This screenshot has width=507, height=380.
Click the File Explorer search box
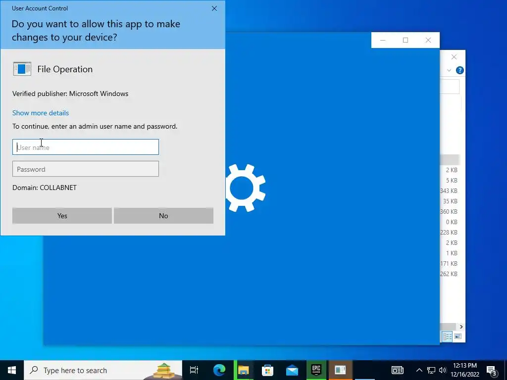pos(450,87)
